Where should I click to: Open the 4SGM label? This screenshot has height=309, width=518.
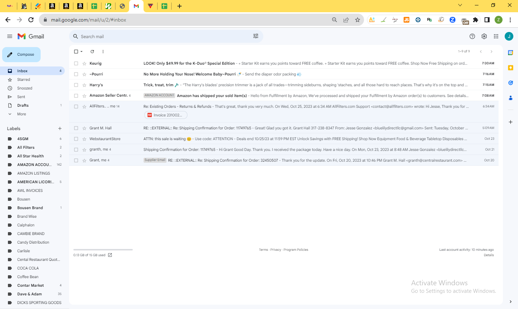pyautogui.click(x=32, y=139)
